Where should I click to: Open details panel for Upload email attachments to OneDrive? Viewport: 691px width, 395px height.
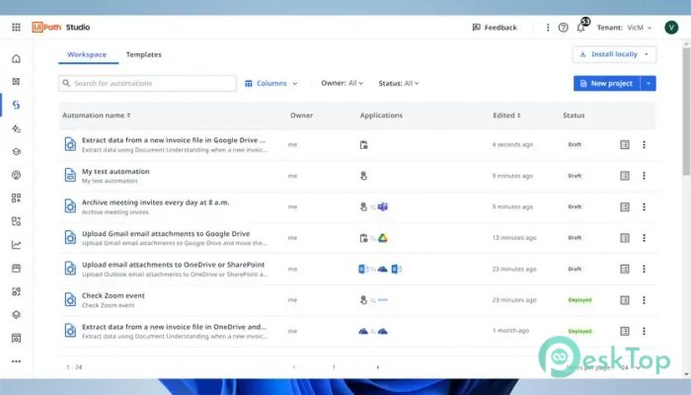pyautogui.click(x=625, y=269)
